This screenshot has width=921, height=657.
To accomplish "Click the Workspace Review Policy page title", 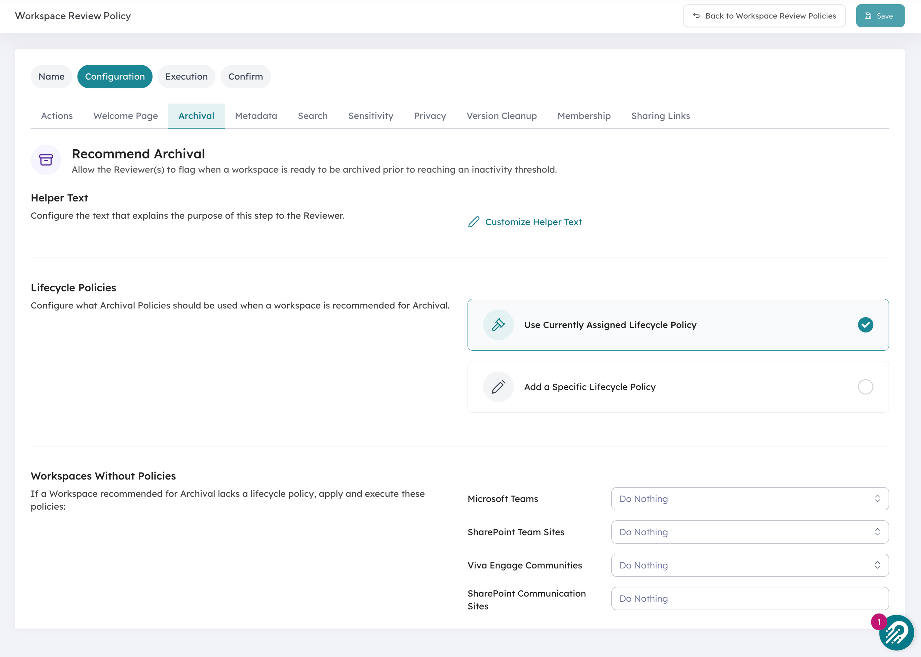I will pyautogui.click(x=73, y=16).
